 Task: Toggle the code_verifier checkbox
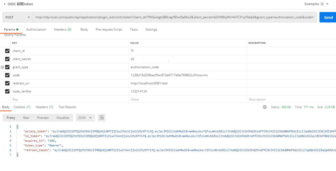(x=7, y=92)
